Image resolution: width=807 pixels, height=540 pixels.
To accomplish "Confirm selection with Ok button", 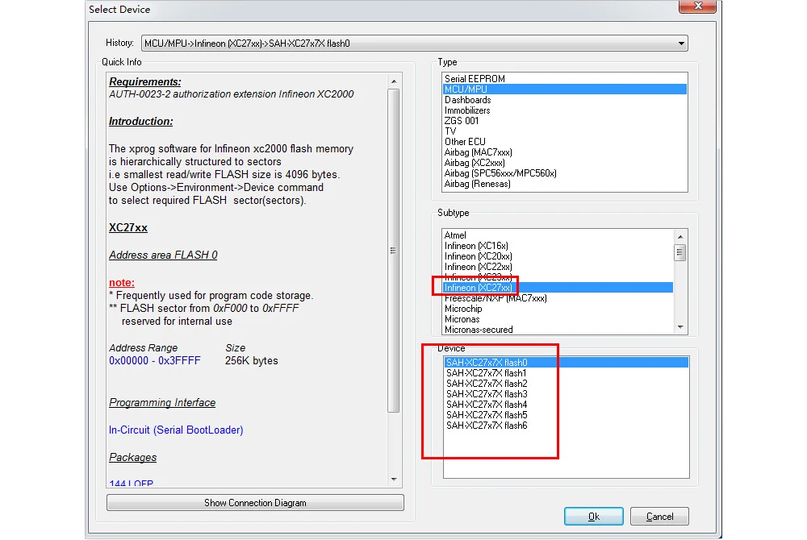I will pos(593,517).
